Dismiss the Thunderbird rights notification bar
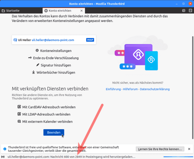Screen dimensions: 194x159 pos(189,149)
